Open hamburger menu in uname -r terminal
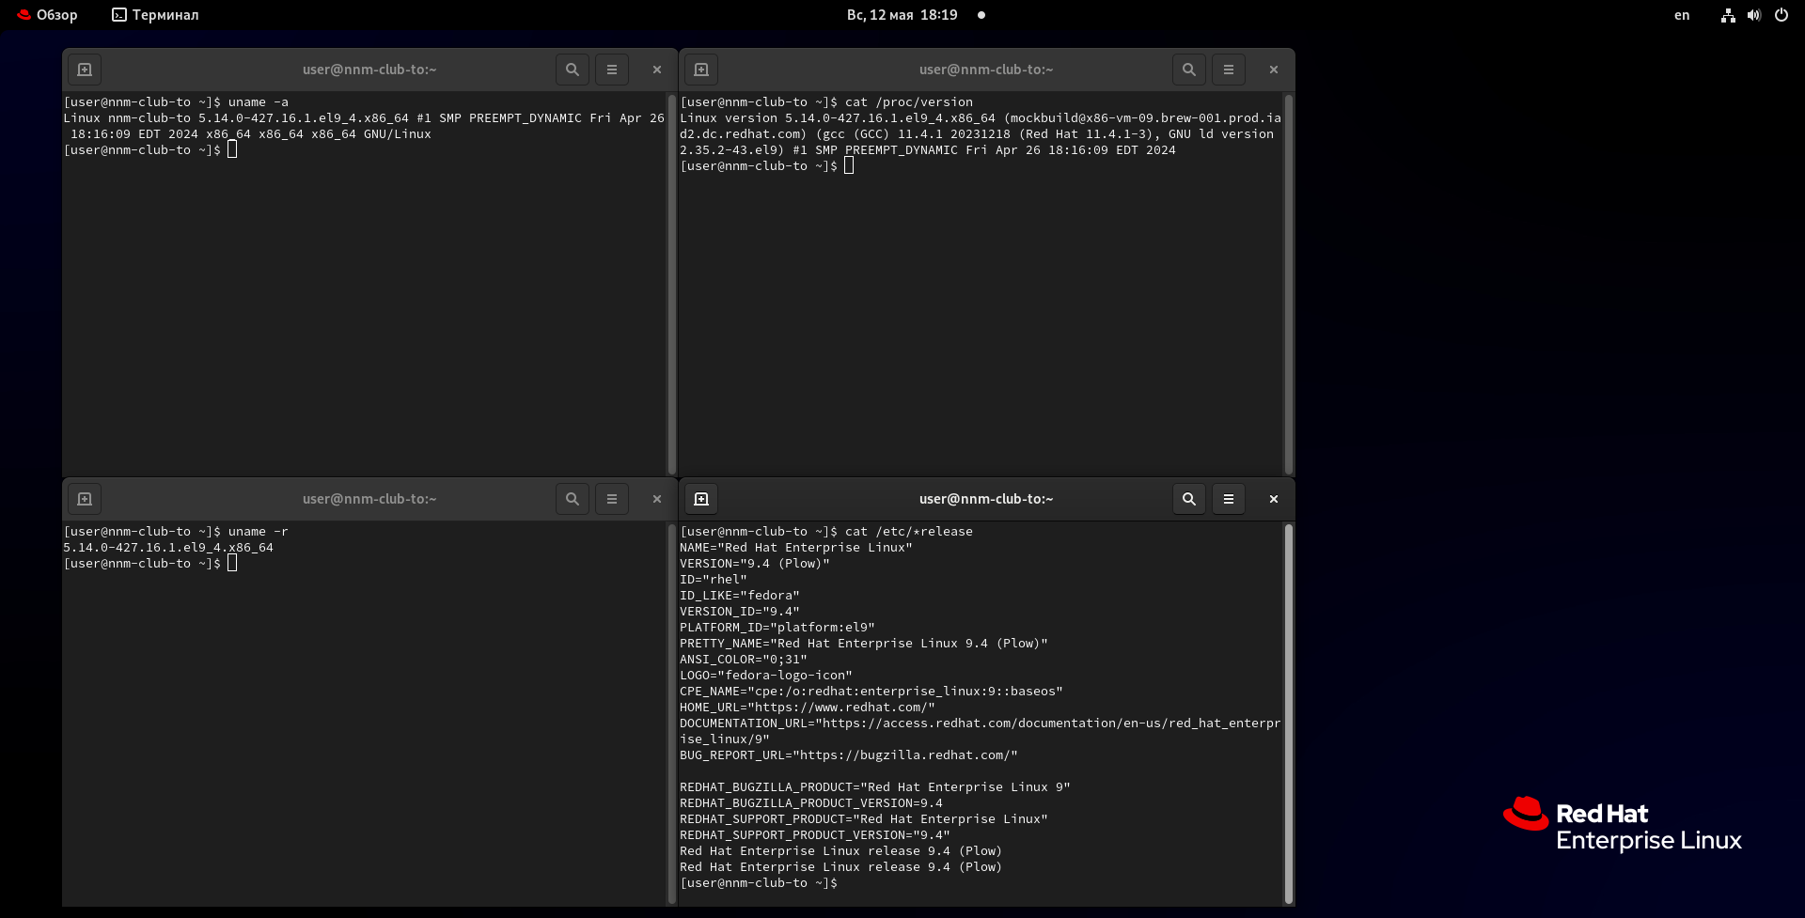The height and width of the screenshot is (918, 1805). tap(612, 499)
